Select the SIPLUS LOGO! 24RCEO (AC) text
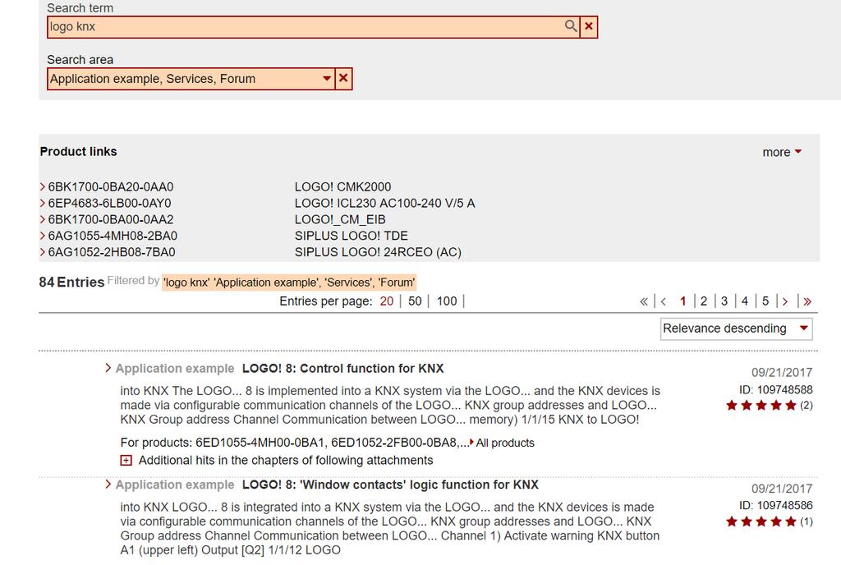 click(x=378, y=252)
